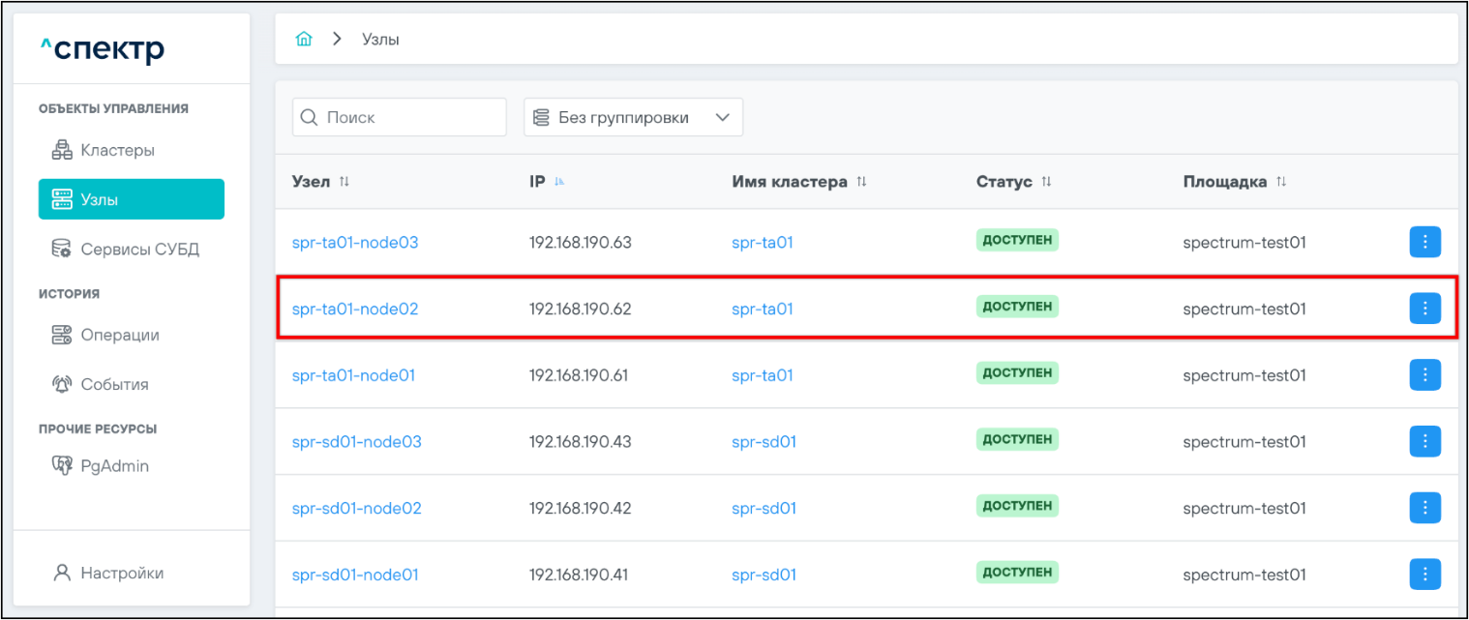This screenshot has width=1469, height=620.
Task: Sort table by Площадка column
Action: pos(1281,182)
